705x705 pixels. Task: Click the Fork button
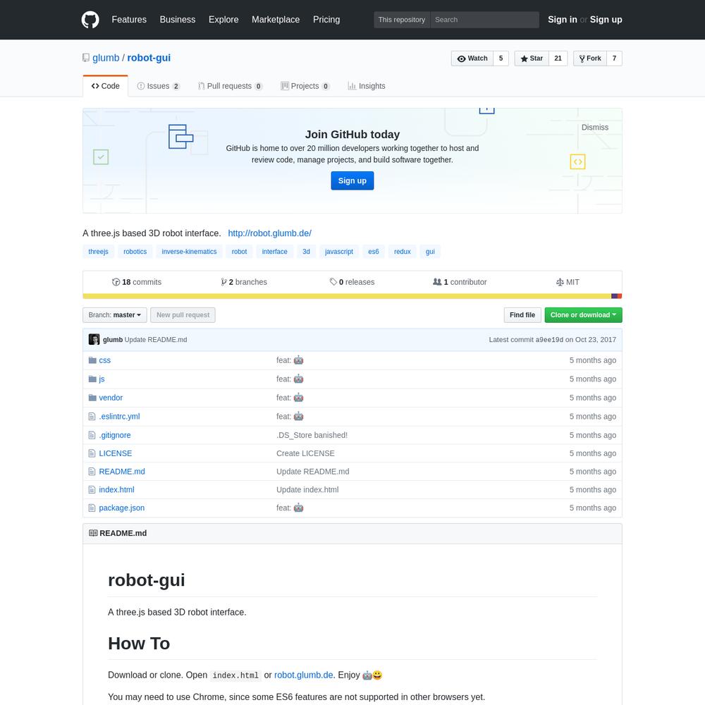tap(590, 59)
